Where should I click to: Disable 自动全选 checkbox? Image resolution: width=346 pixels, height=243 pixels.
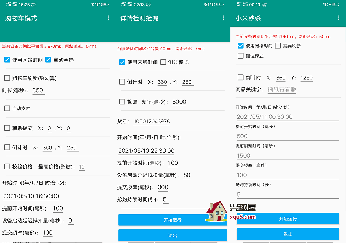pyautogui.click(x=48, y=60)
